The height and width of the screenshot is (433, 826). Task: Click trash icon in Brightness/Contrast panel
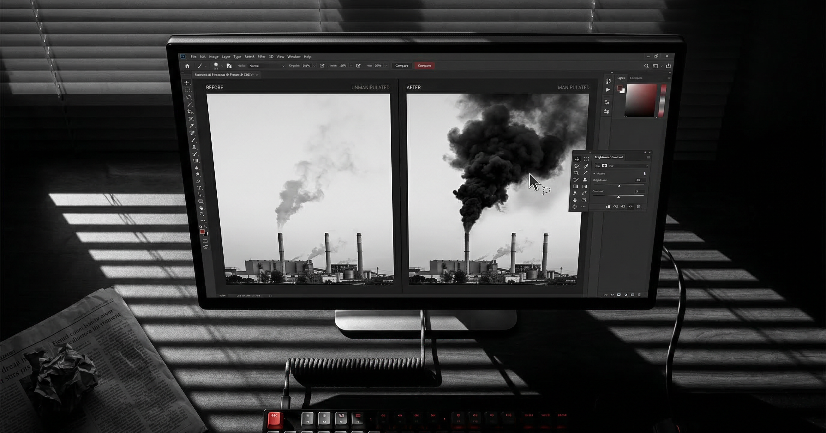[638, 207]
